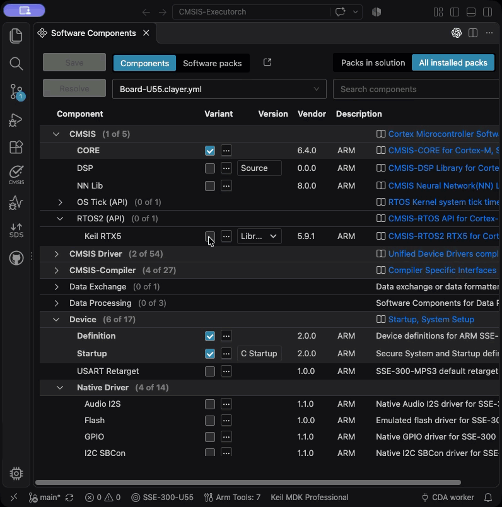The image size is (502, 507).
Task: Switch to the Components tab
Action: [144, 63]
